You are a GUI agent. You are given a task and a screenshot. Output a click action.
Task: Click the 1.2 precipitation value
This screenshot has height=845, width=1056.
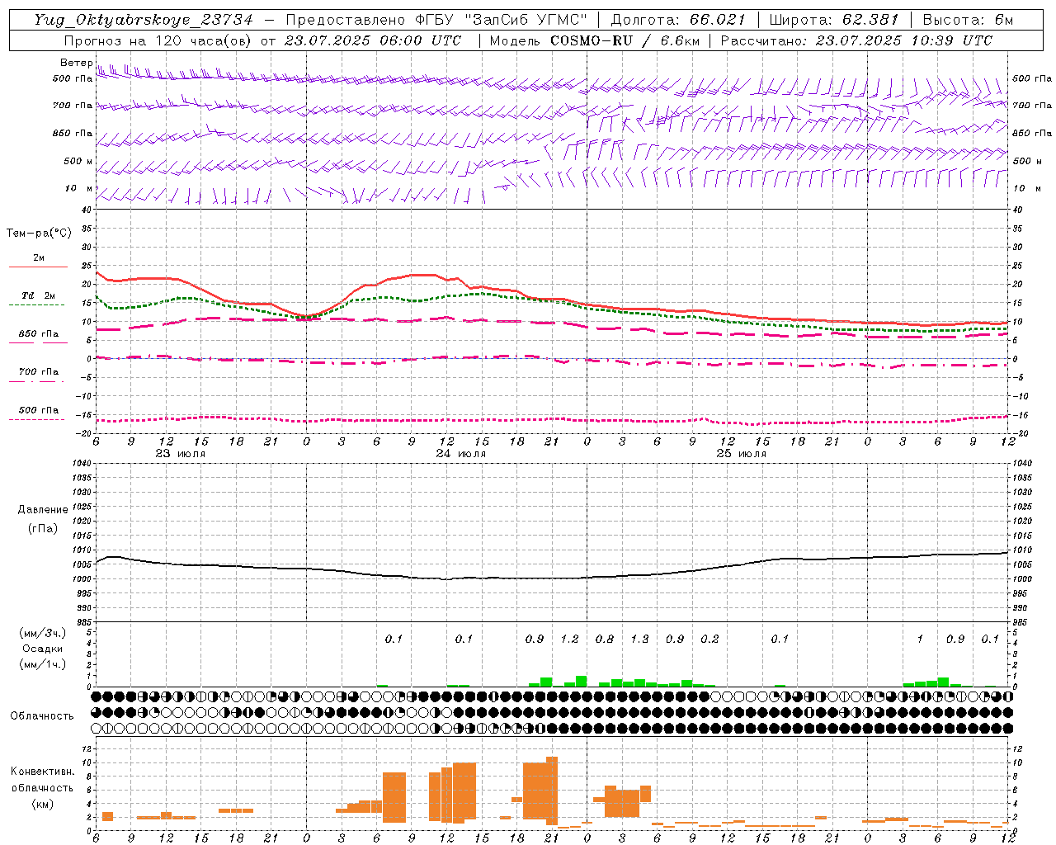[569, 639]
